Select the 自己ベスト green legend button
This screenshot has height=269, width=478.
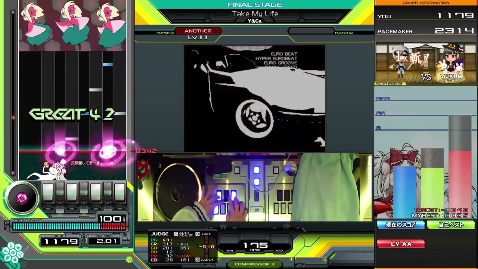(451, 225)
